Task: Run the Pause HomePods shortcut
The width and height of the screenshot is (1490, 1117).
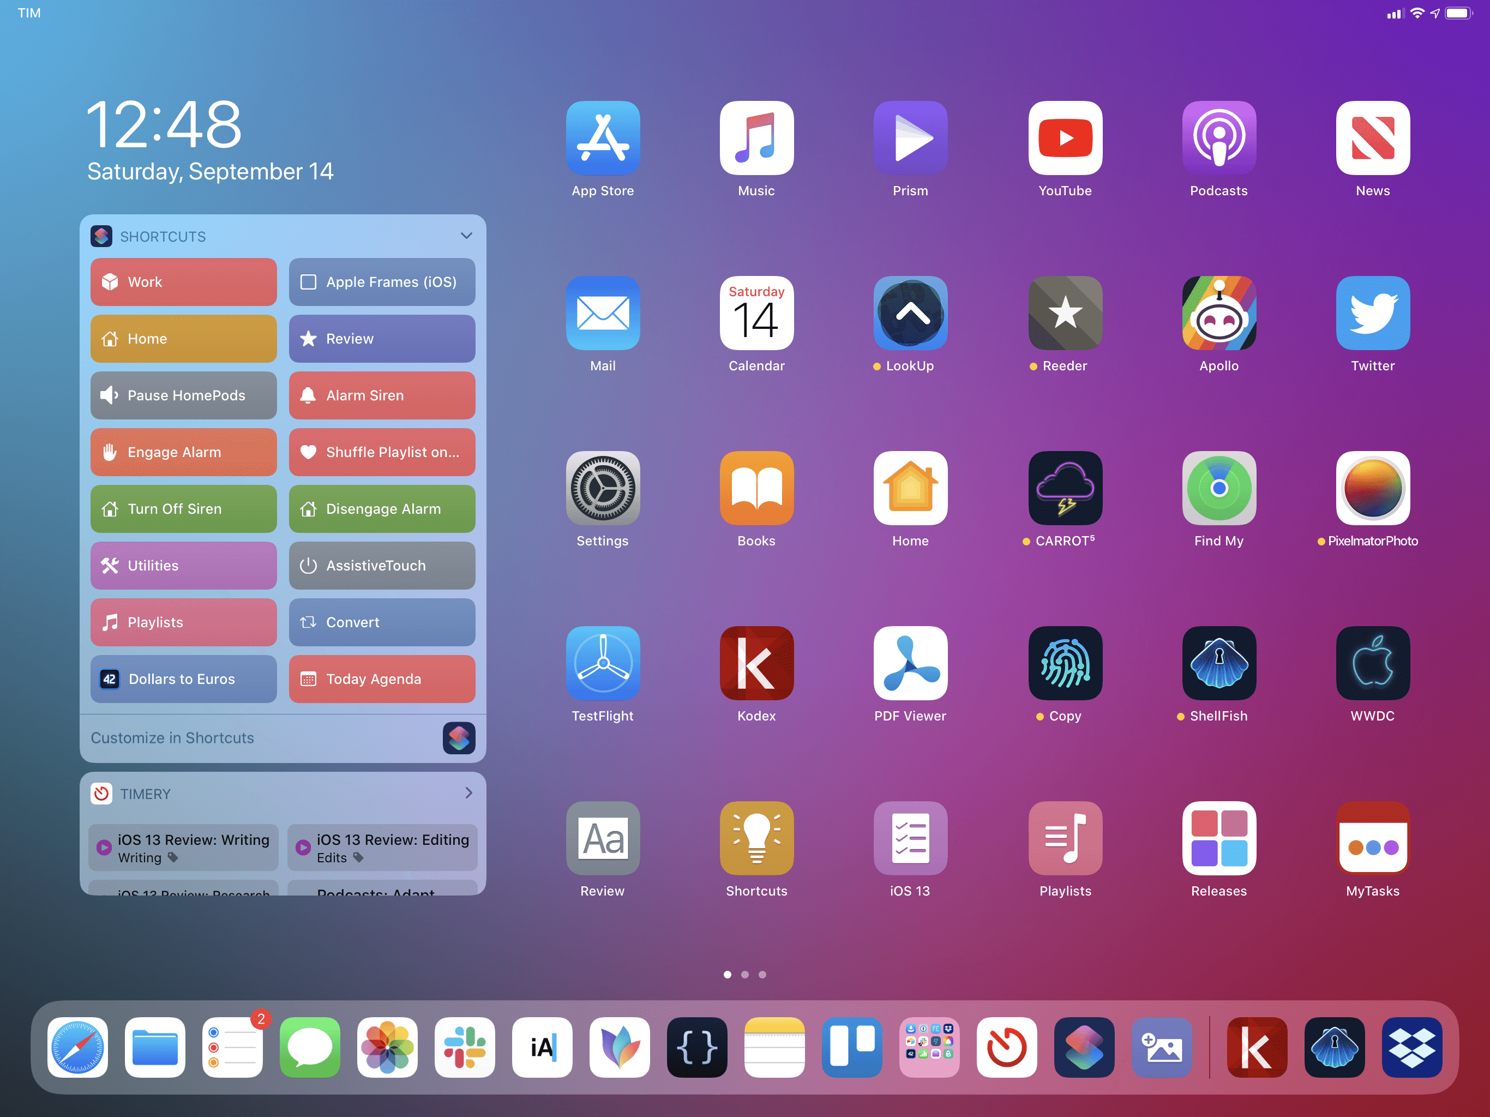Action: [183, 395]
